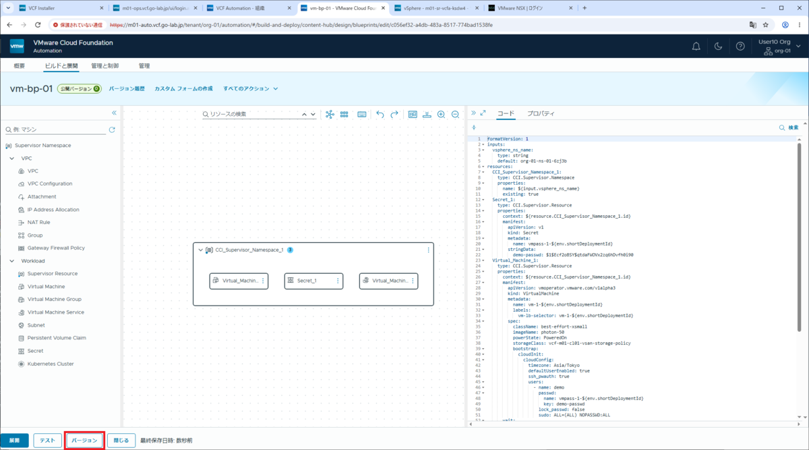Open the notifications bell
This screenshot has height=450, width=809.
click(696, 47)
